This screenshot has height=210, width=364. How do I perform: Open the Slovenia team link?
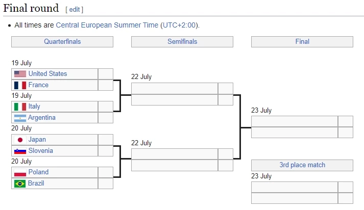point(40,151)
